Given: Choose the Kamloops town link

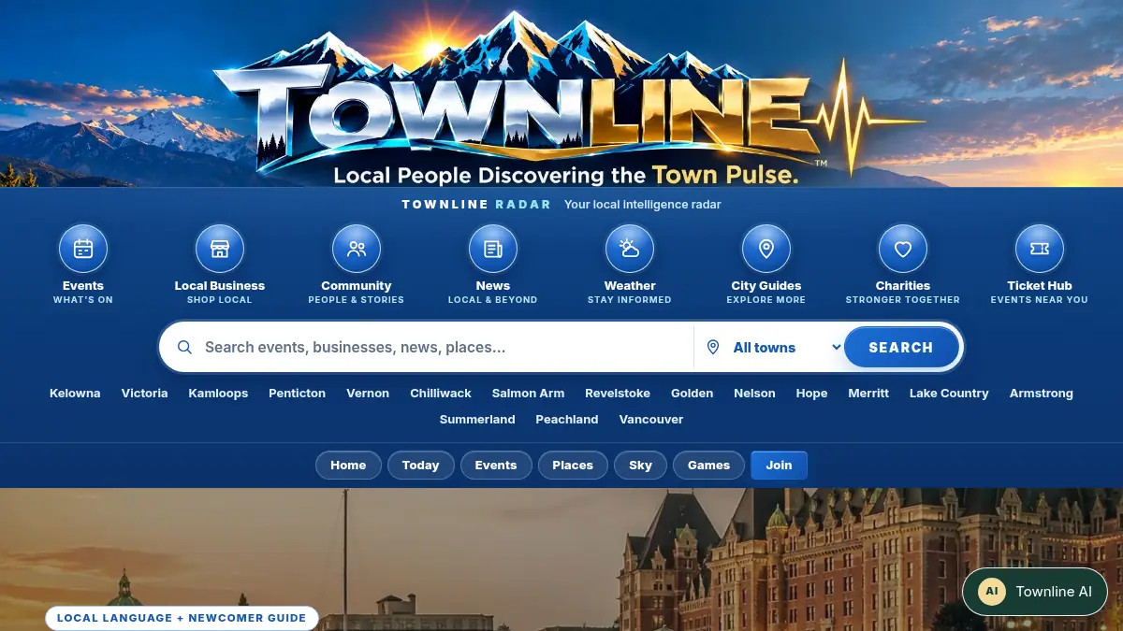Looking at the screenshot, I should 218,394.
